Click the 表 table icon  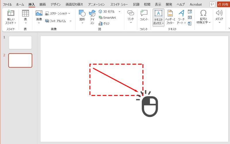coord(25,13)
